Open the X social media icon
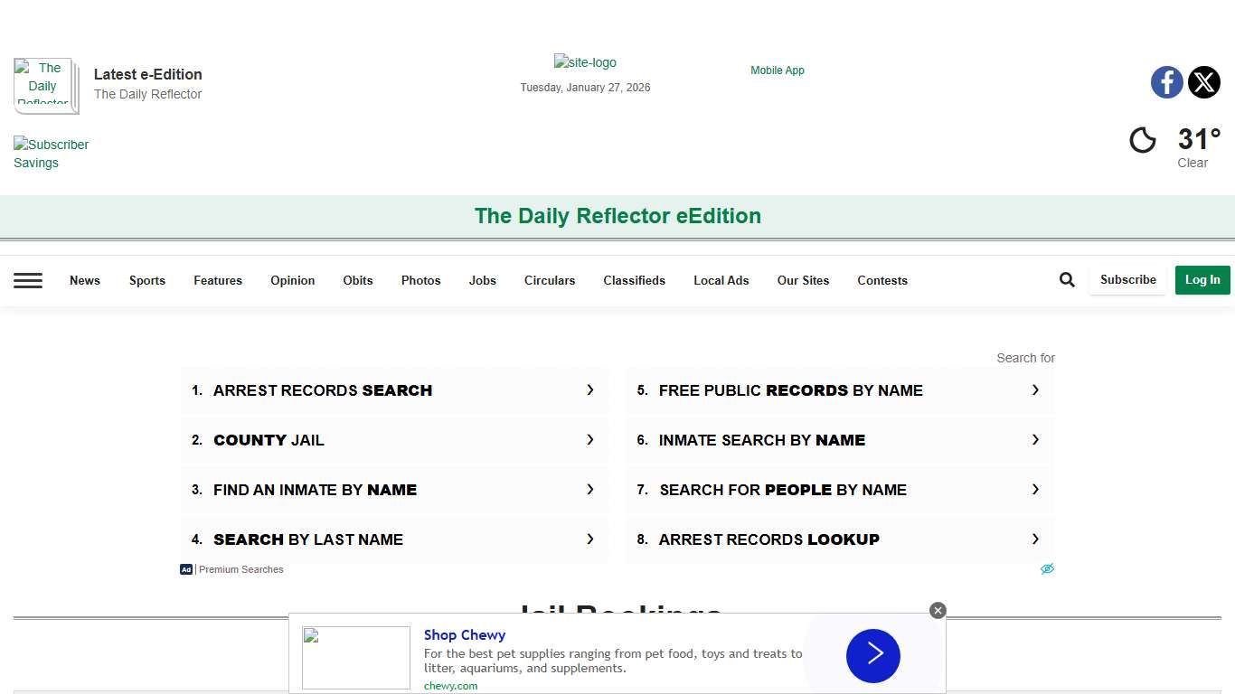The width and height of the screenshot is (1235, 694). [1204, 82]
